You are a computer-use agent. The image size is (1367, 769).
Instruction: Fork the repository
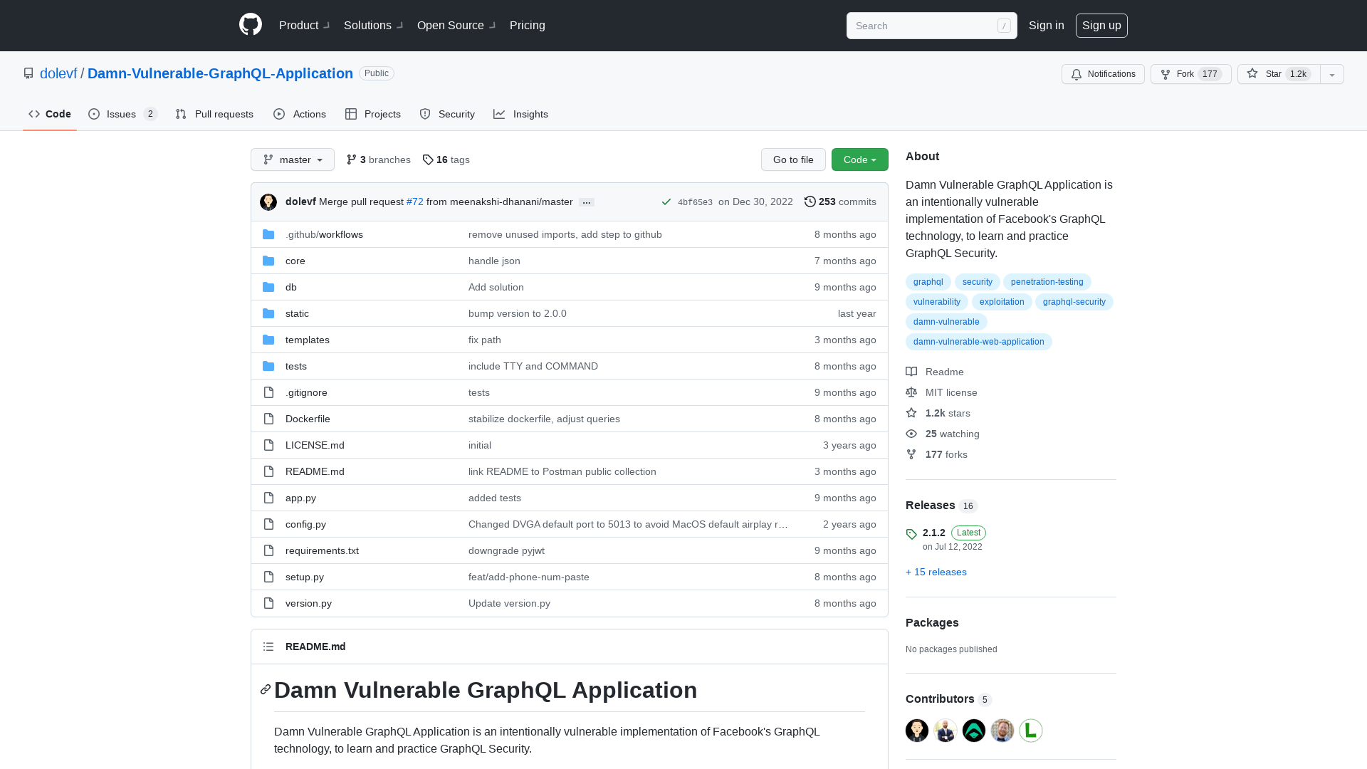click(x=1191, y=74)
